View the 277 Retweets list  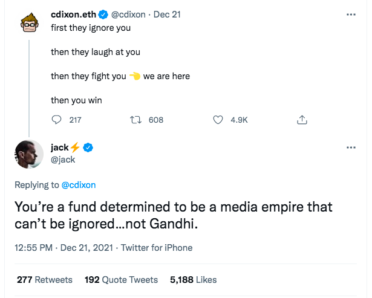point(45,280)
